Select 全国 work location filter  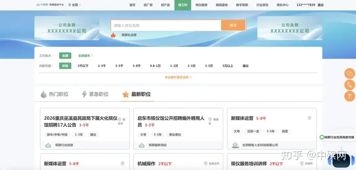coord(65,56)
